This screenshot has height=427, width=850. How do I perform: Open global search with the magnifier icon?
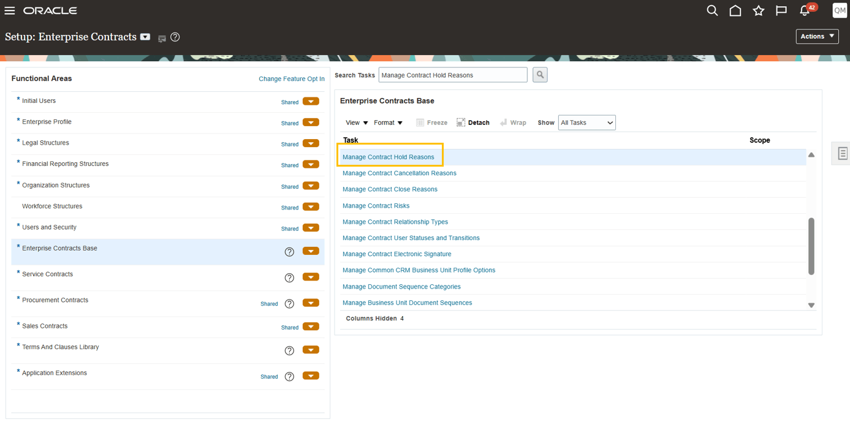point(712,10)
